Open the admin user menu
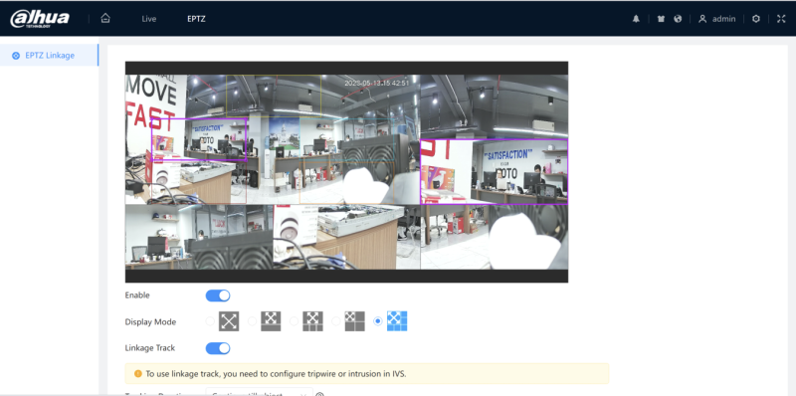This screenshot has width=796, height=396. 717,19
